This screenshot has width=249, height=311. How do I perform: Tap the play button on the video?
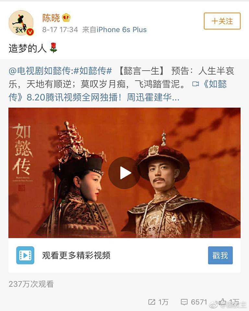click(x=124, y=173)
